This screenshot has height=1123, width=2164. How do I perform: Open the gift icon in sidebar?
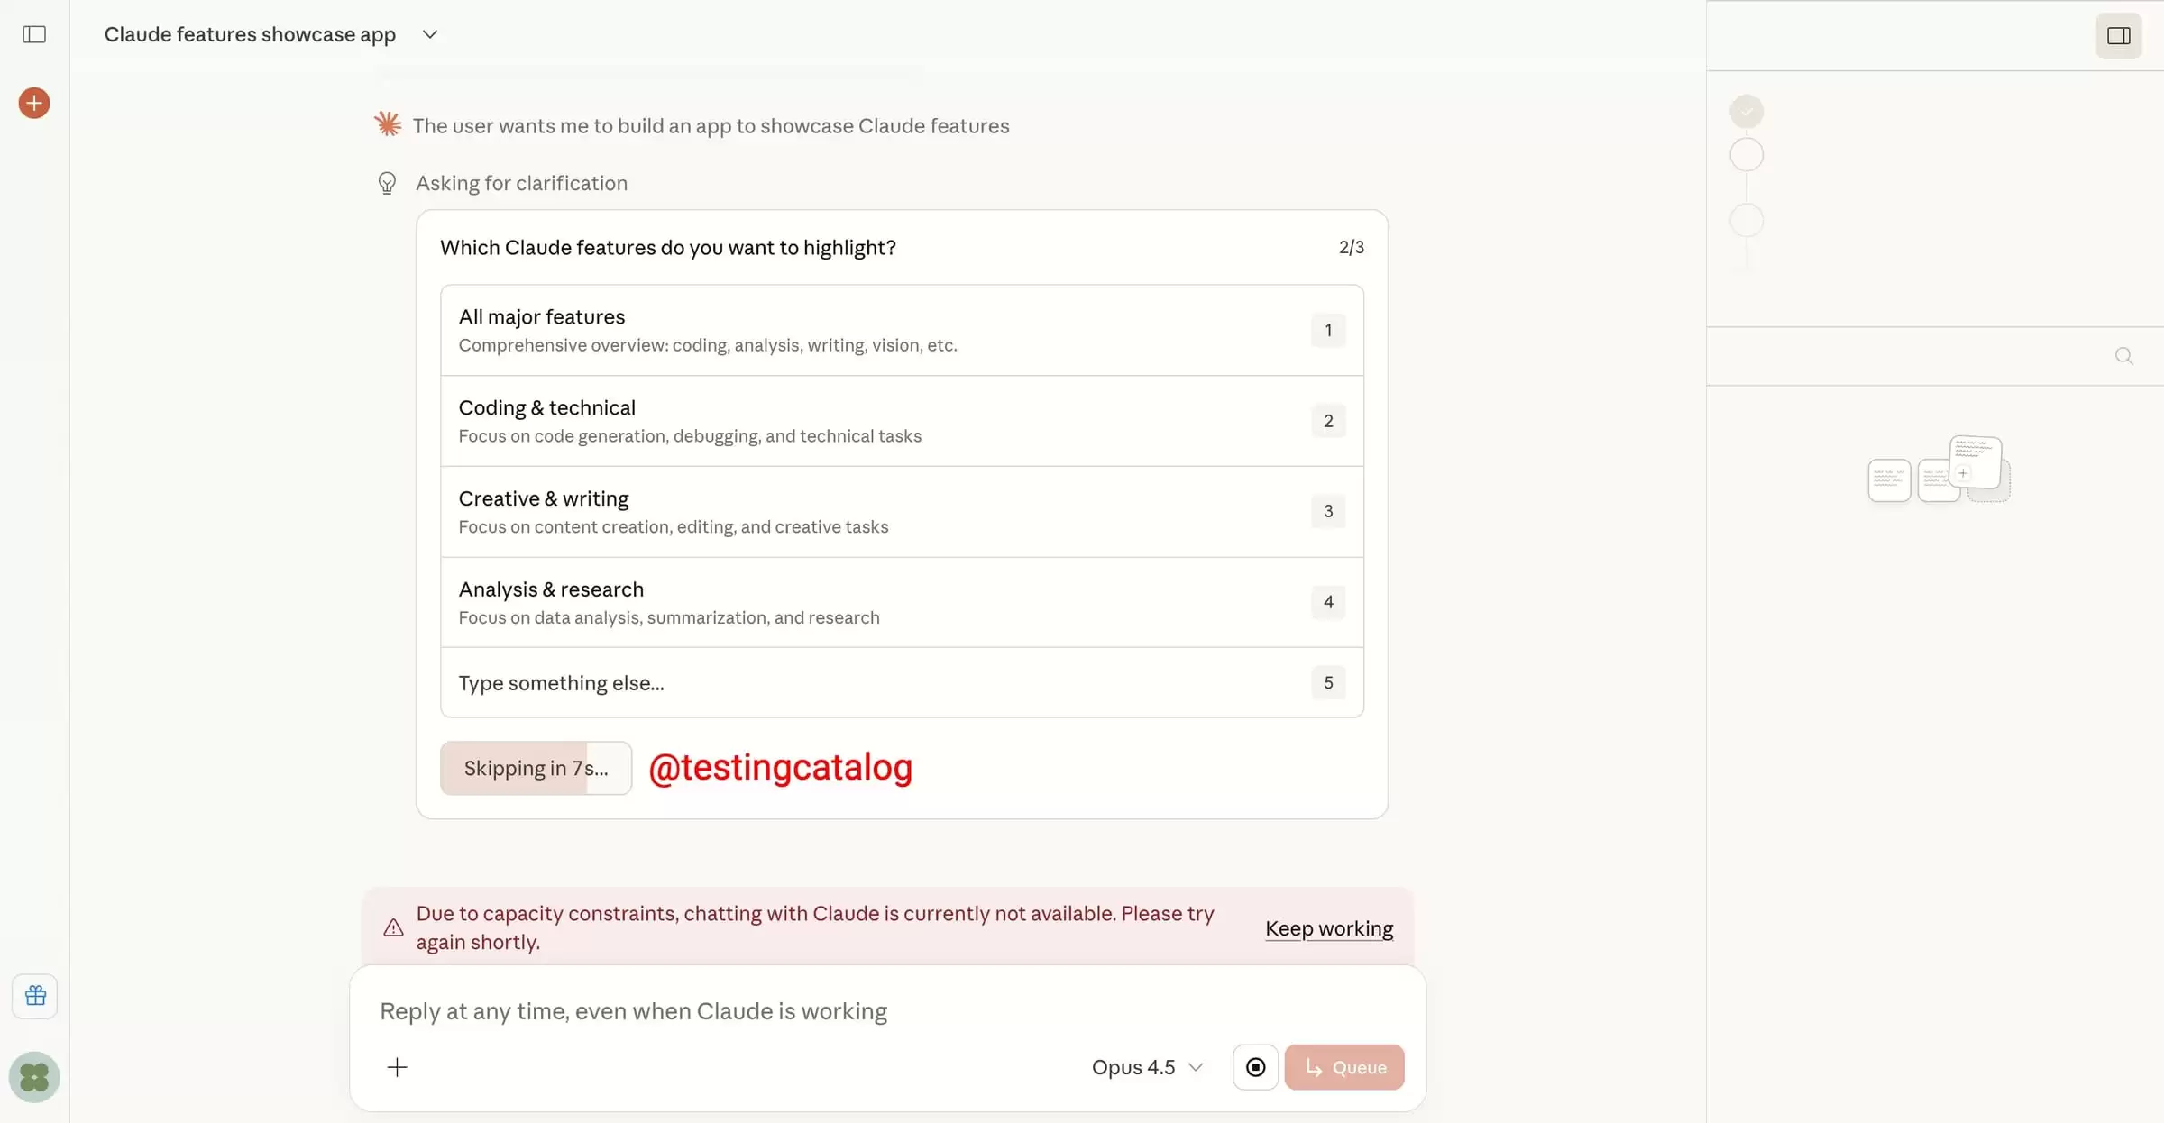[x=35, y=996]
